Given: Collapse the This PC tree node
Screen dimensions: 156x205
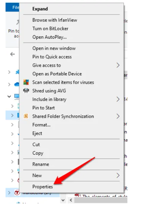Looking at the screenshot, I should 9,96.
